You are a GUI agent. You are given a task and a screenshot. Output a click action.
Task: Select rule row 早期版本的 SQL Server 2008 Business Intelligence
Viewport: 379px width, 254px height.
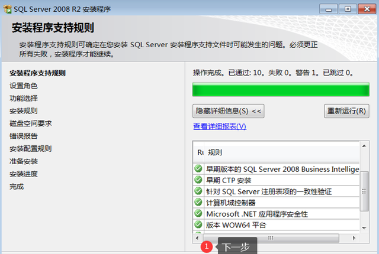(x=277, y=169)
